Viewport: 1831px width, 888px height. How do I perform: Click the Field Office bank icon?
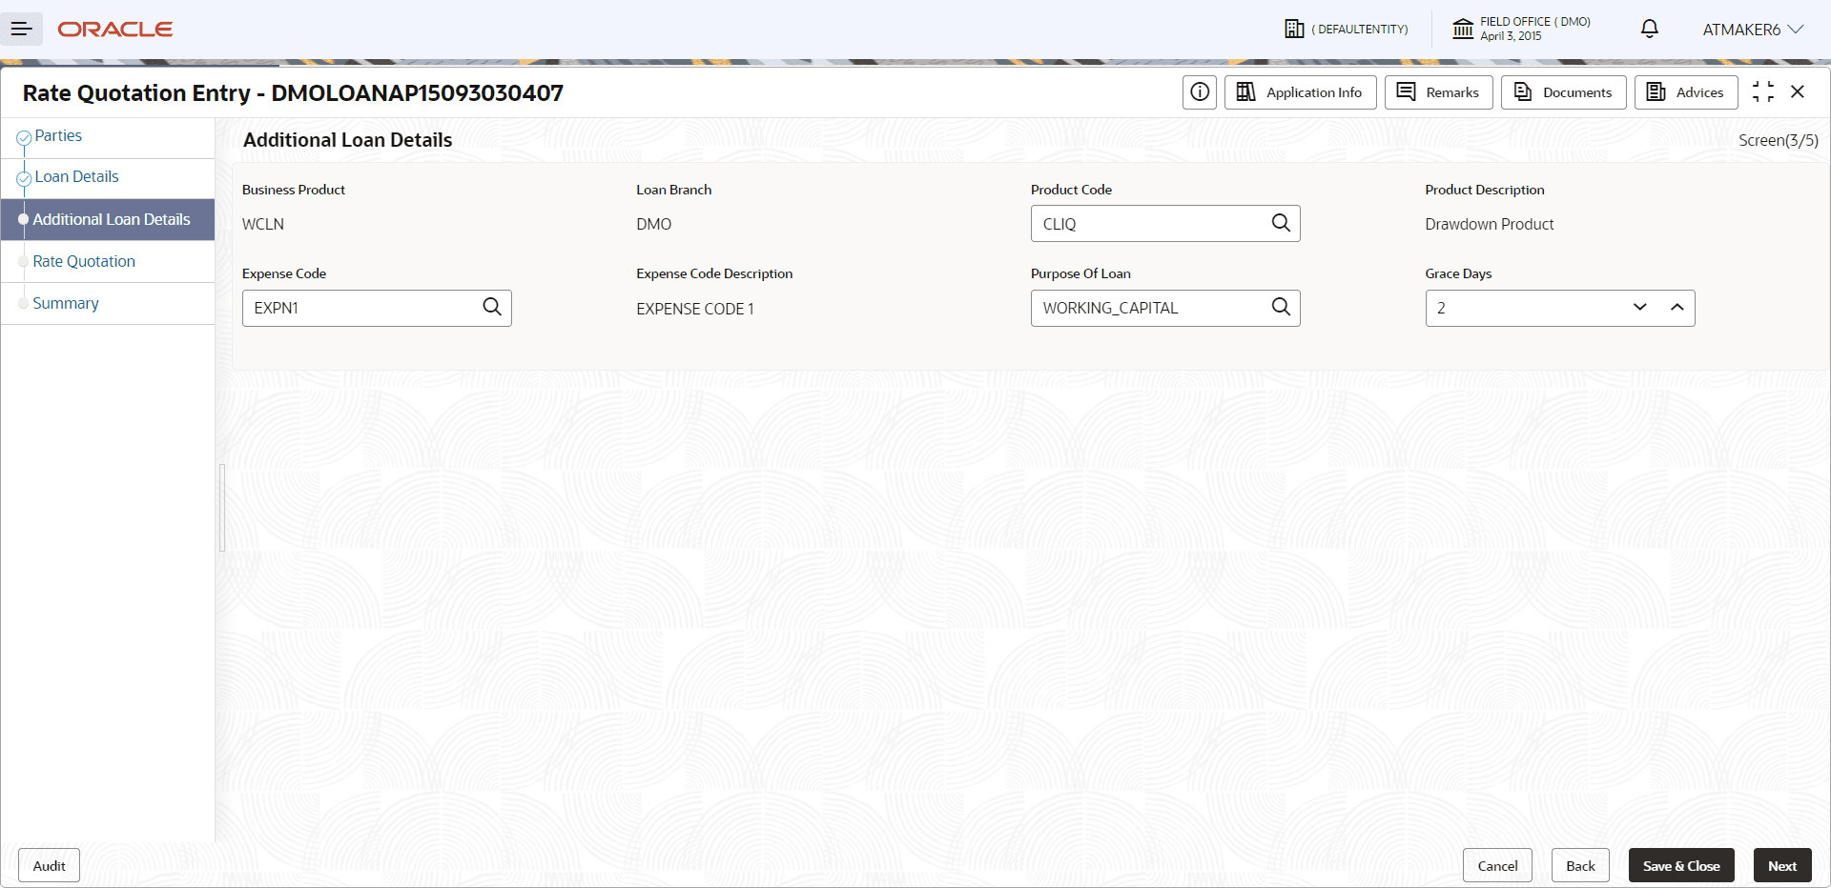1463,29
